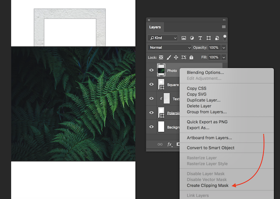
Task: Click lock position move icon
Action: (176, 57)
